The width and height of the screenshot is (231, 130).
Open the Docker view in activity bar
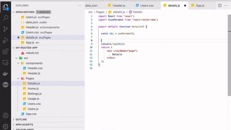pos(5,74)
